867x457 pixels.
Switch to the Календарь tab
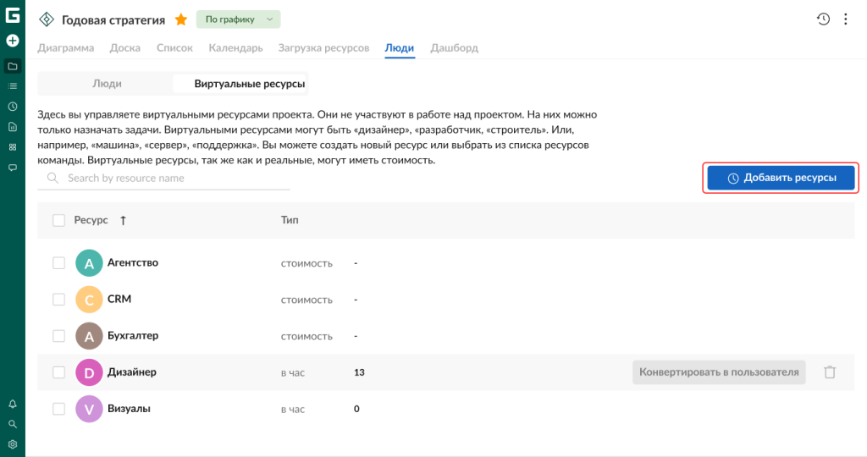tap(235, 48)
